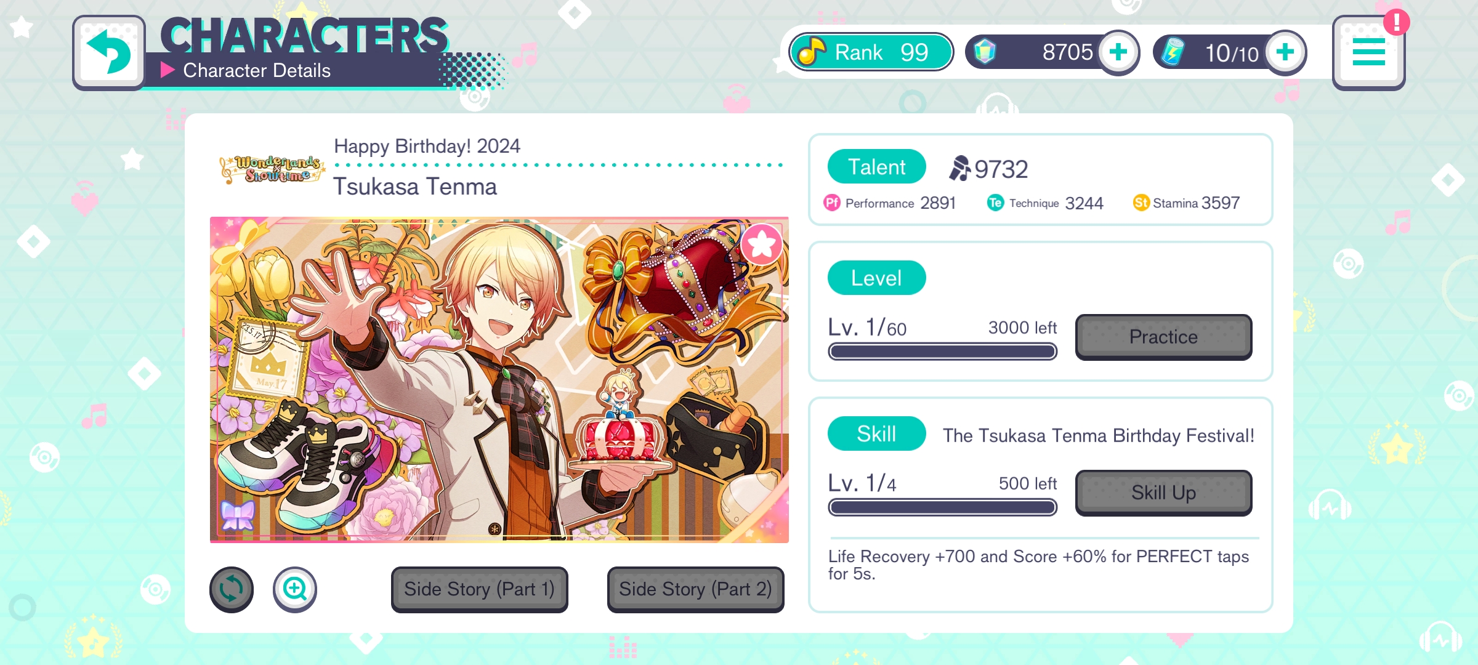Select the Level label
The height and width of the screenshot is (665, 1478).
pos(876,278)
